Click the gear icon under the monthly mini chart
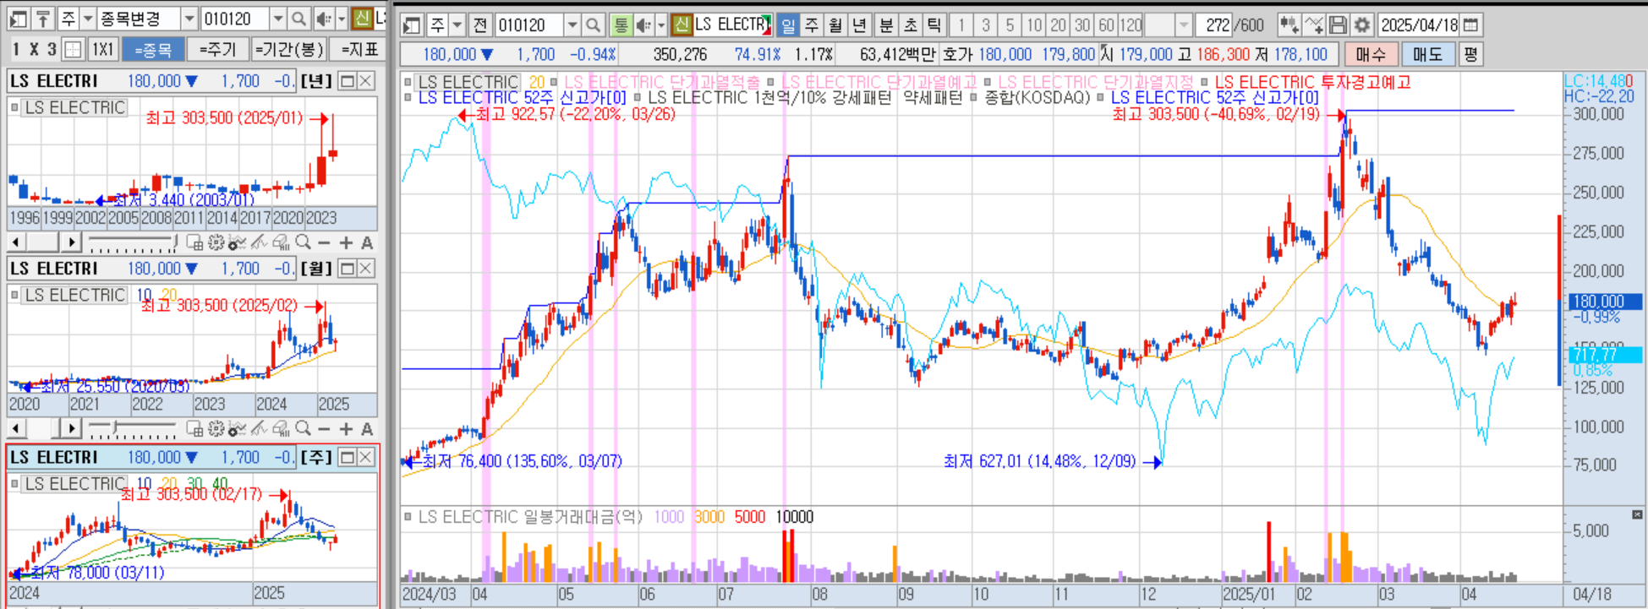 pyautogui.click(x=216, y=429)
